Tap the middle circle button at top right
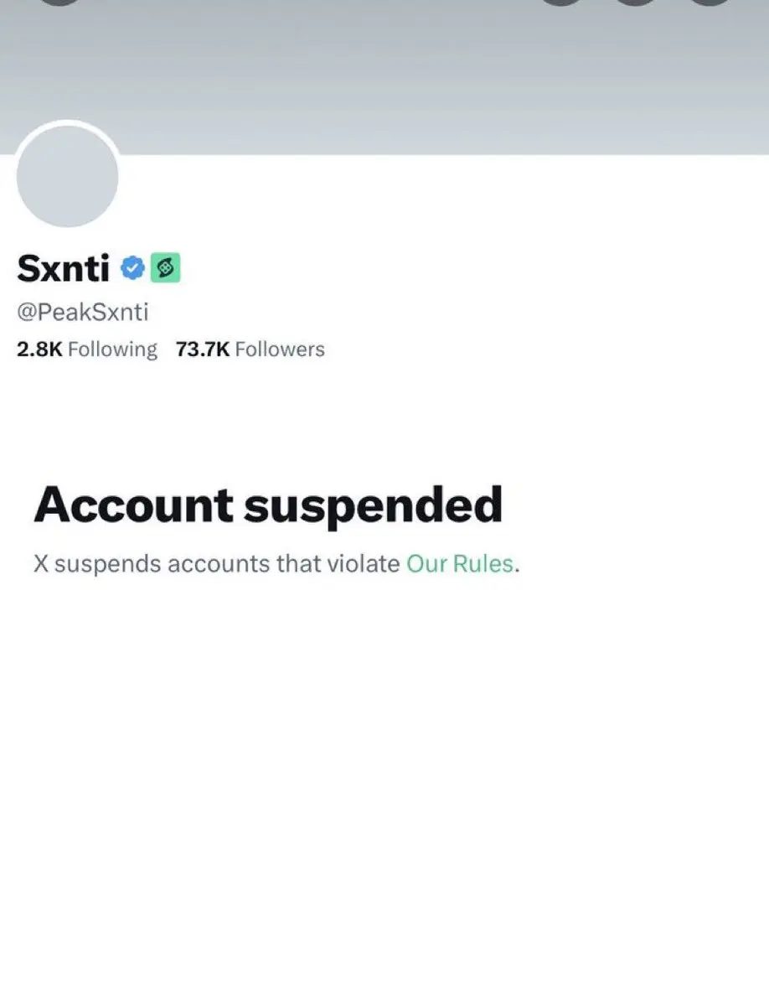The height and width of the screenshot is (1005, 769). 636,3
